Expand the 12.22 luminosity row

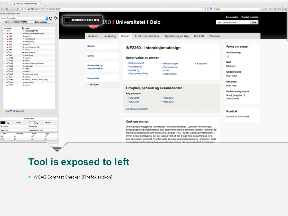tap(4, 63)
